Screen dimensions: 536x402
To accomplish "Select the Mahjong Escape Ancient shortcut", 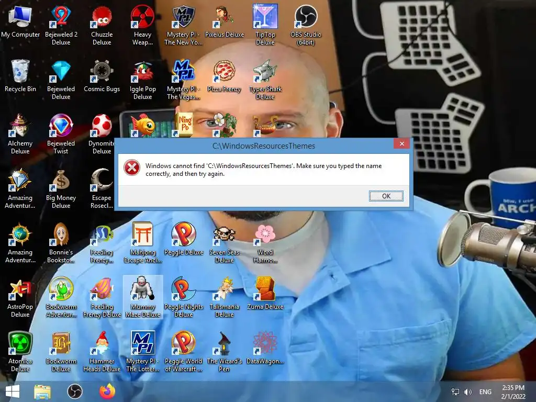I will tap(142, 243).
